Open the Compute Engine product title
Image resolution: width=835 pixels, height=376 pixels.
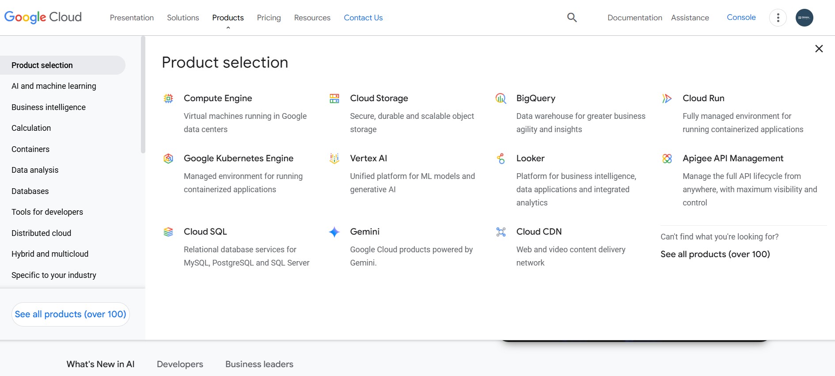point(218,98)
